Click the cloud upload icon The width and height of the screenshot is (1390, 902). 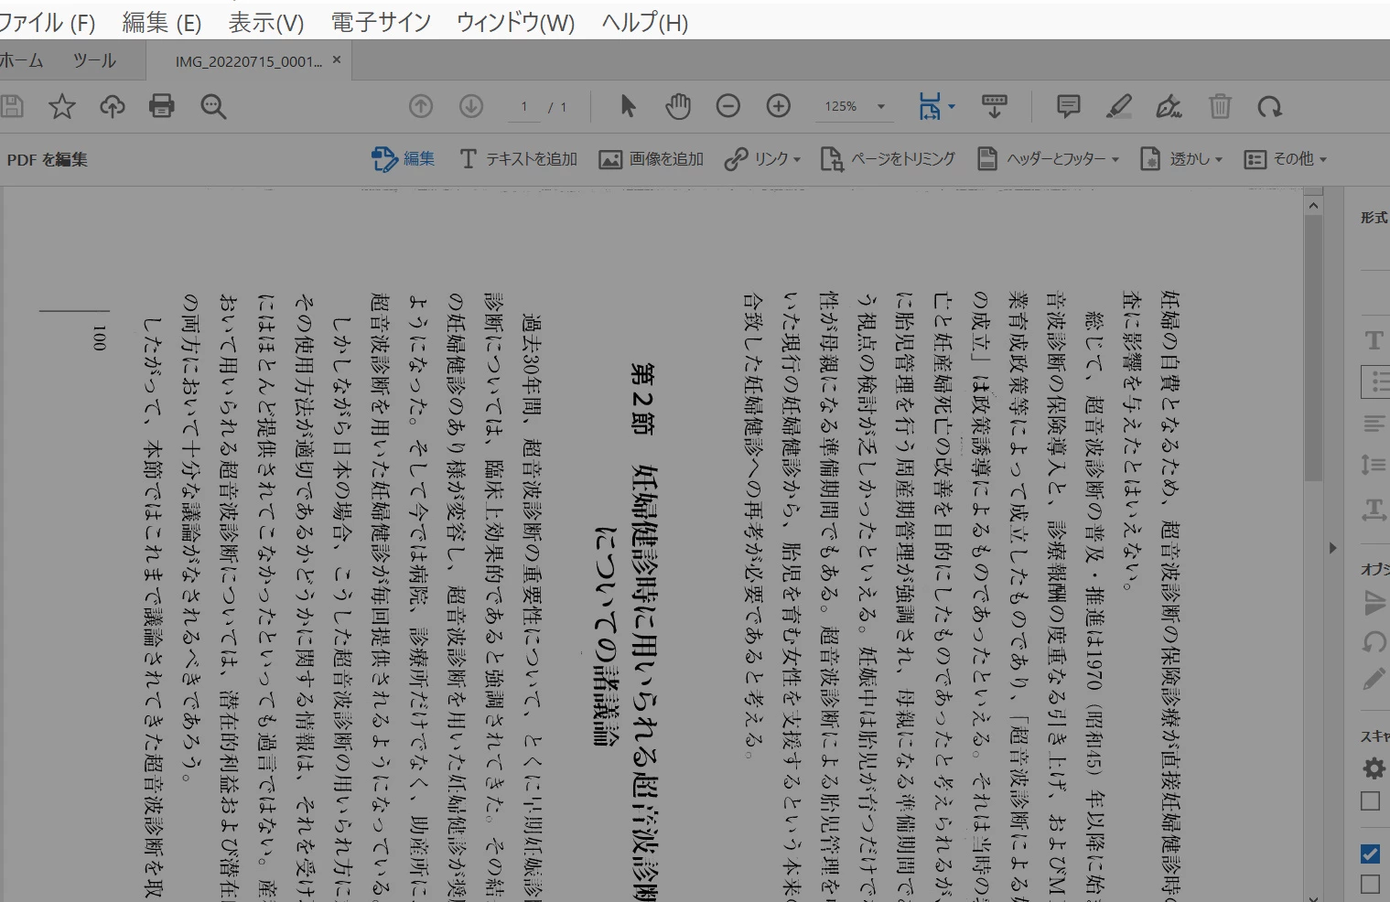tap(113, 106)
